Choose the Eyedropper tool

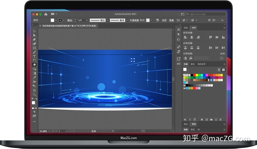35,78
